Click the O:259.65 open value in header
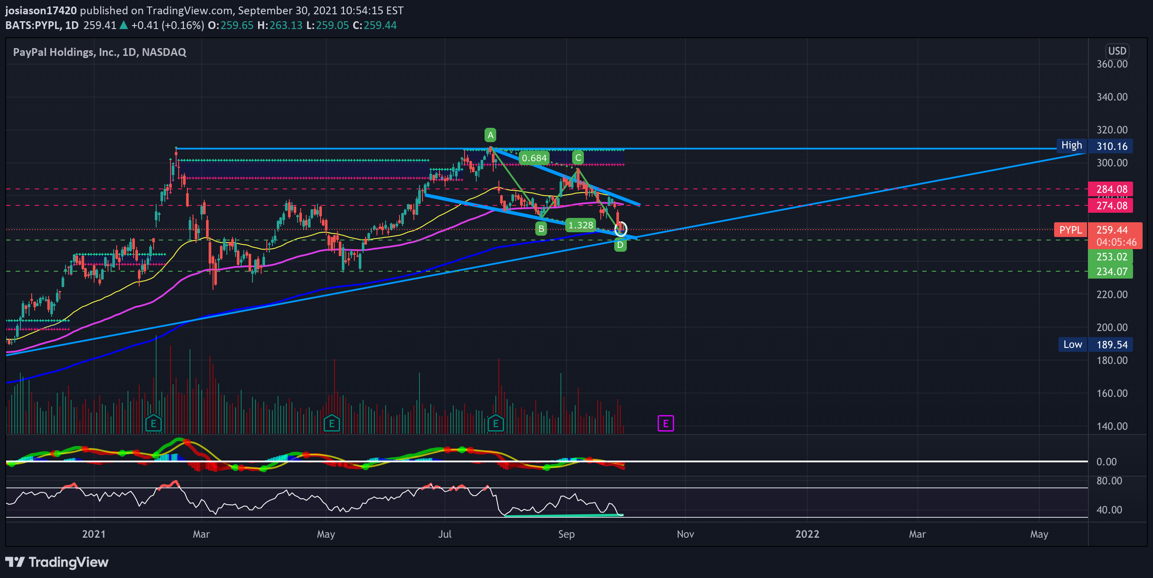1153x578 pixels. [230, 25]
